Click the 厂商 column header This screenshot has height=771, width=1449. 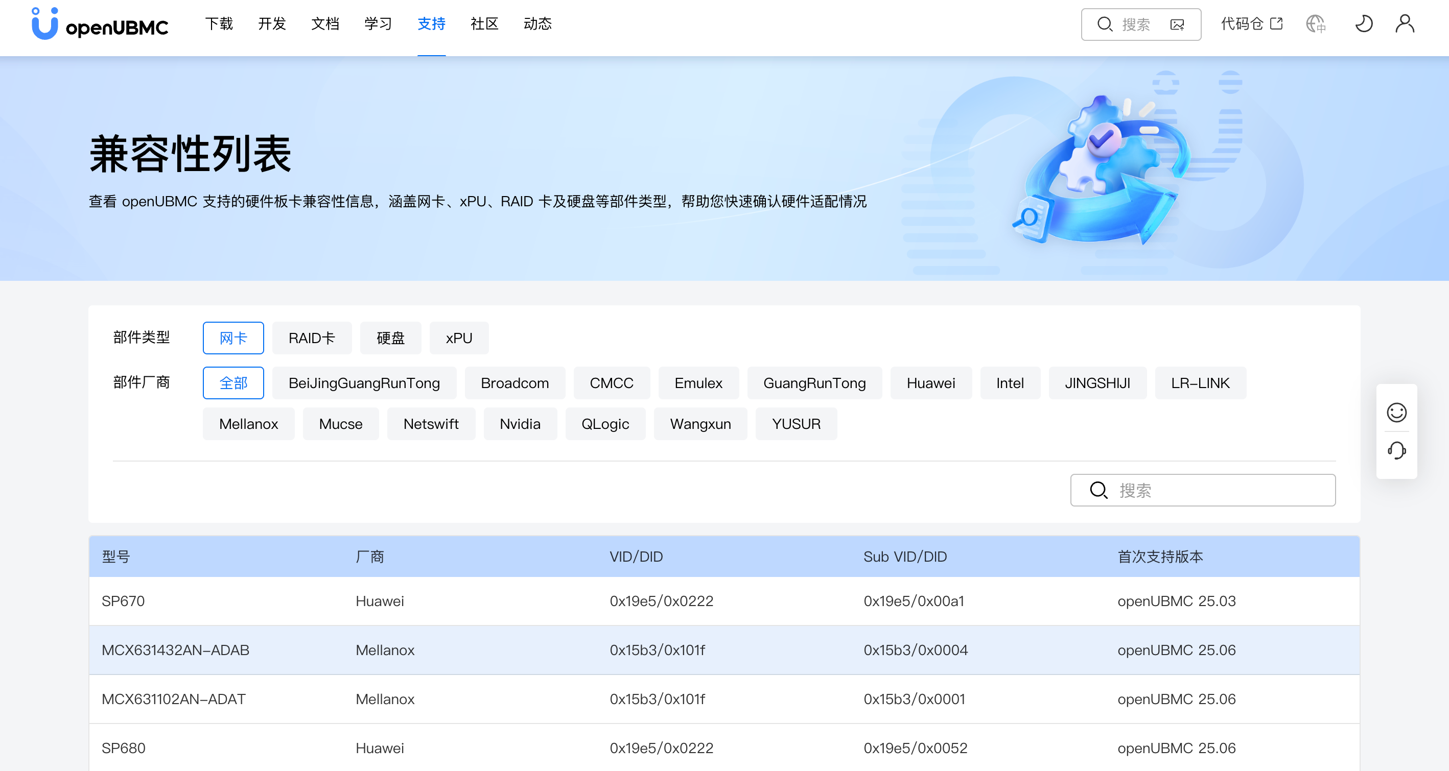(x=369, y=557)
